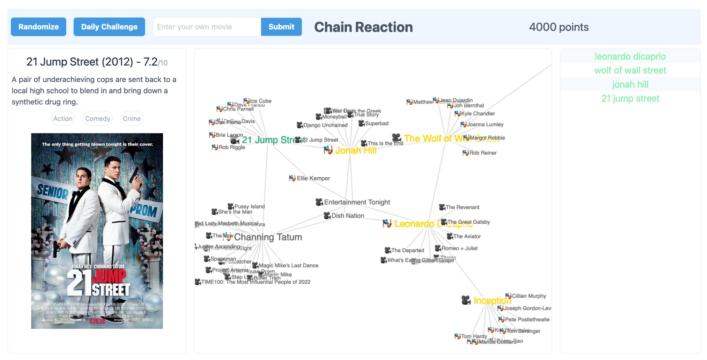707x360 pixels.
Task: Select the actor icon next to Channing Tatum
Action: tap(228, 237)
